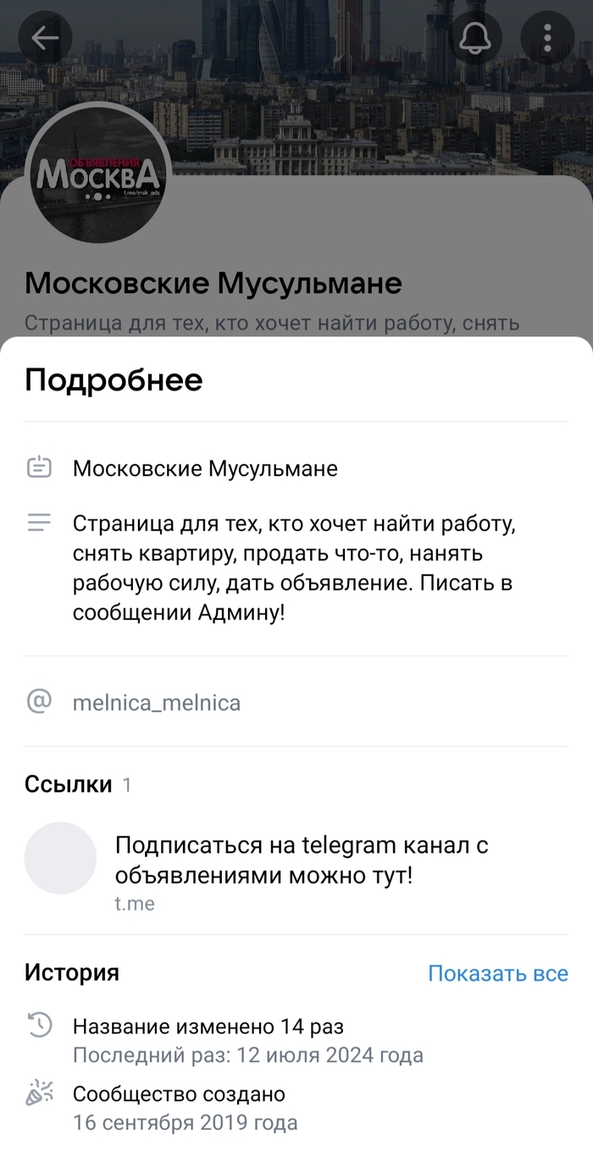Image resolution: width=593 pixels, height=1168 pixels.
Task: Select the melnica_melnica short address
Action: pos(157,702)
